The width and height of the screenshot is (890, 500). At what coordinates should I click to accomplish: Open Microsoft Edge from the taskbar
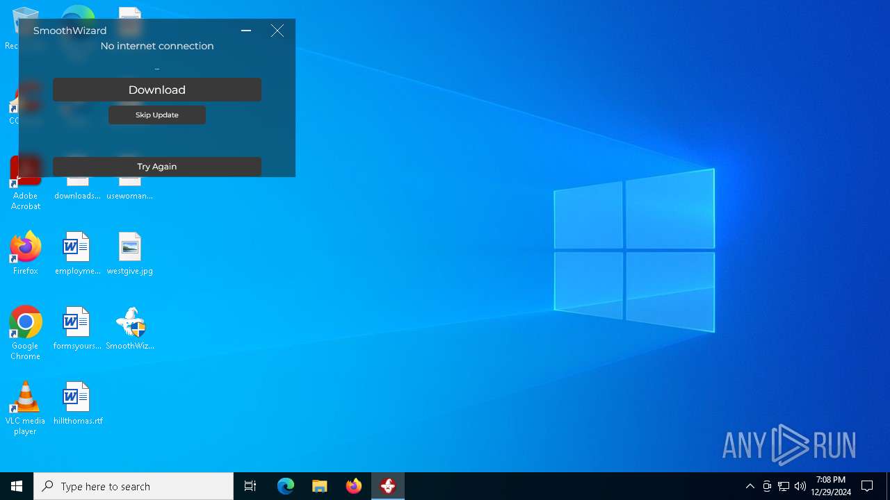286,486
